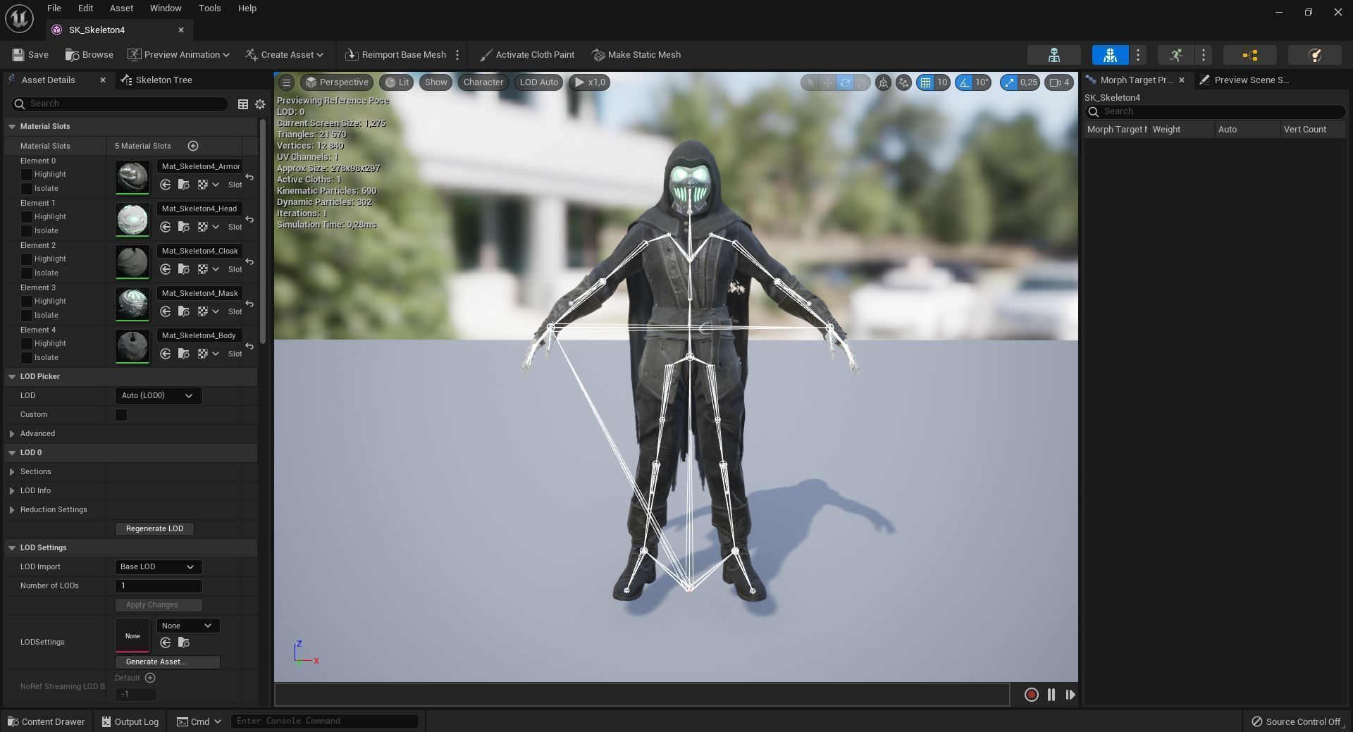The width and height of the screenshot is (1353, 732).
Task: Open options next to Animation mode
Action: [x=1204, y=55]
